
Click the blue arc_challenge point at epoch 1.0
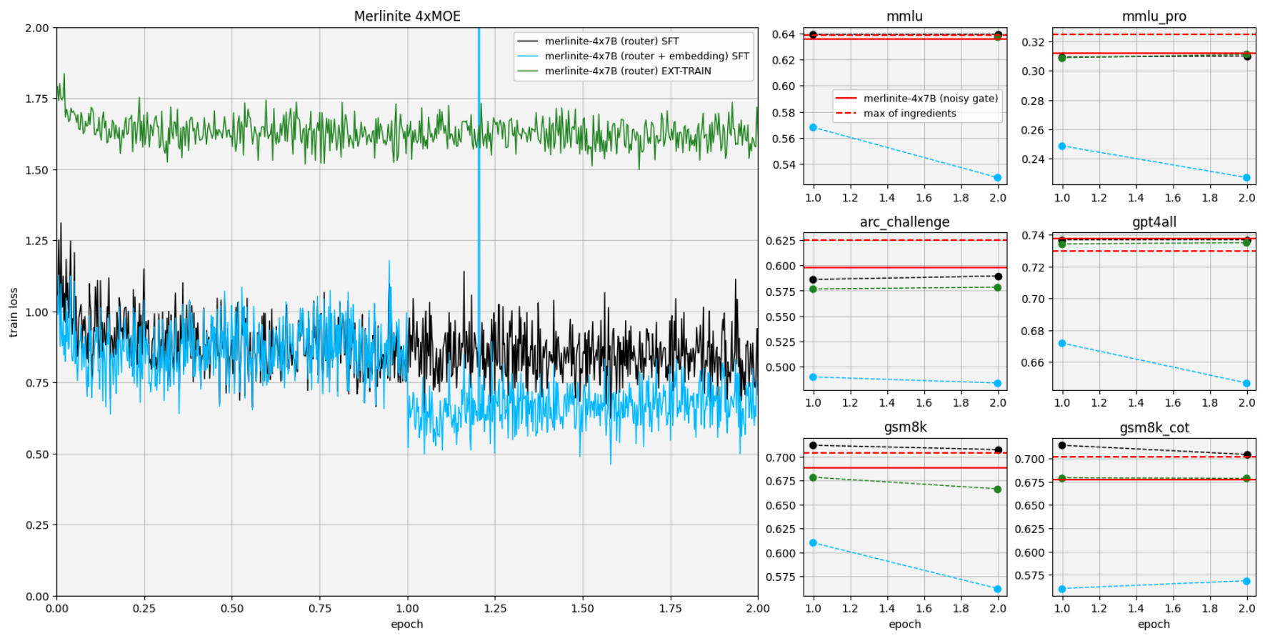pyautogui.click(x=813, y=377)
